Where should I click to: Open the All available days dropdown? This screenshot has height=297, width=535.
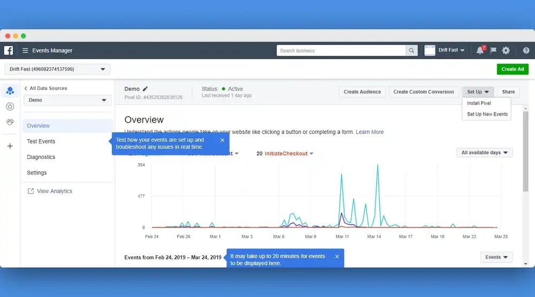click(x=485, y=153)
